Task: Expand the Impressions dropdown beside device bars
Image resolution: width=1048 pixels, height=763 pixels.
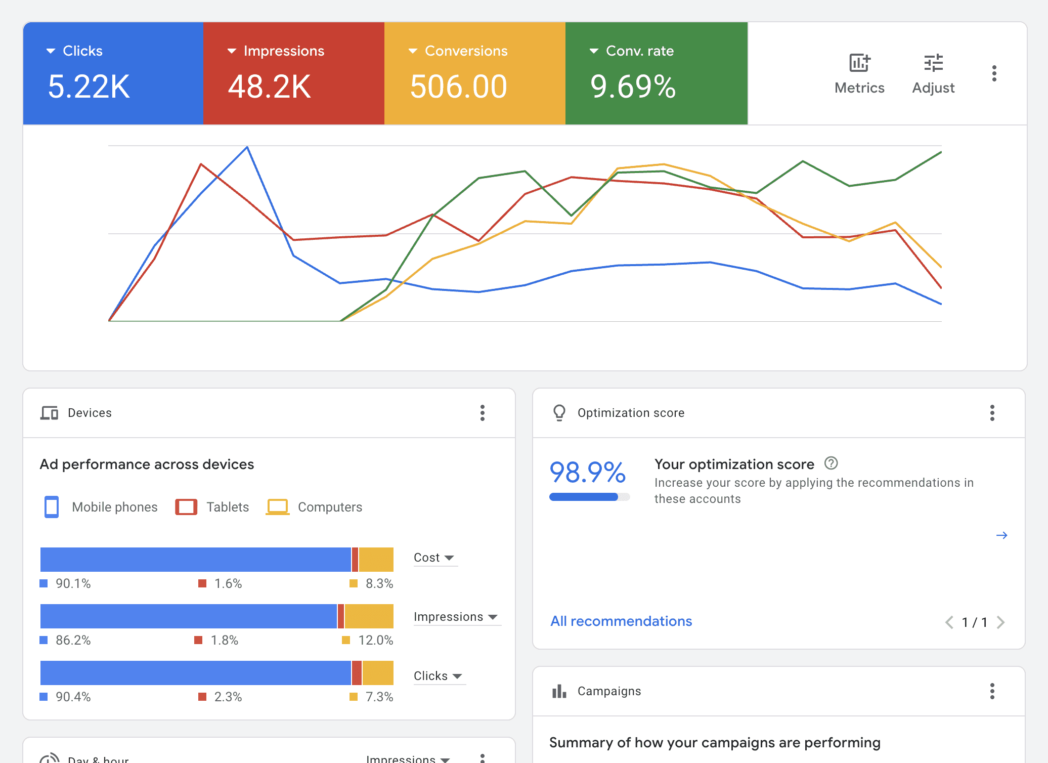Action: tap(456, 617)
